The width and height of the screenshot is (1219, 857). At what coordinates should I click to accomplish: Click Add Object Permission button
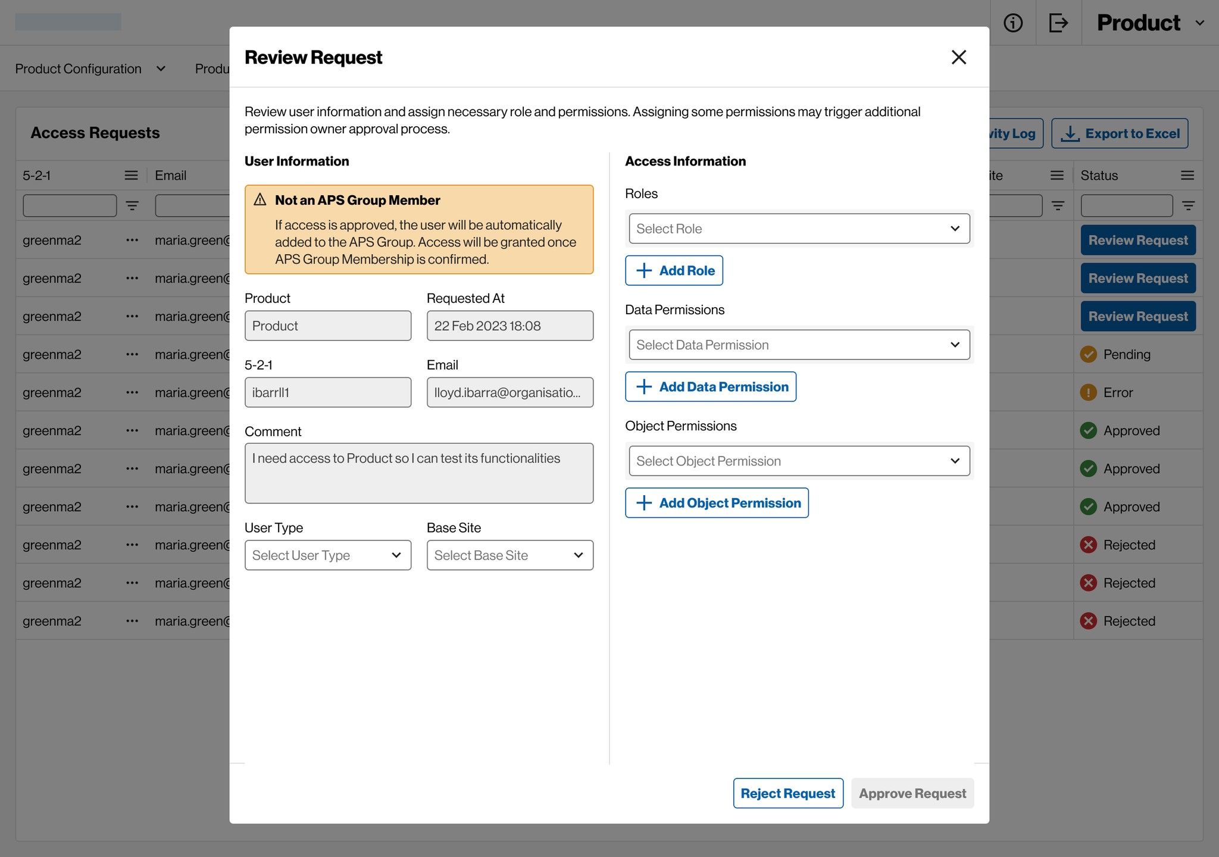717,503
